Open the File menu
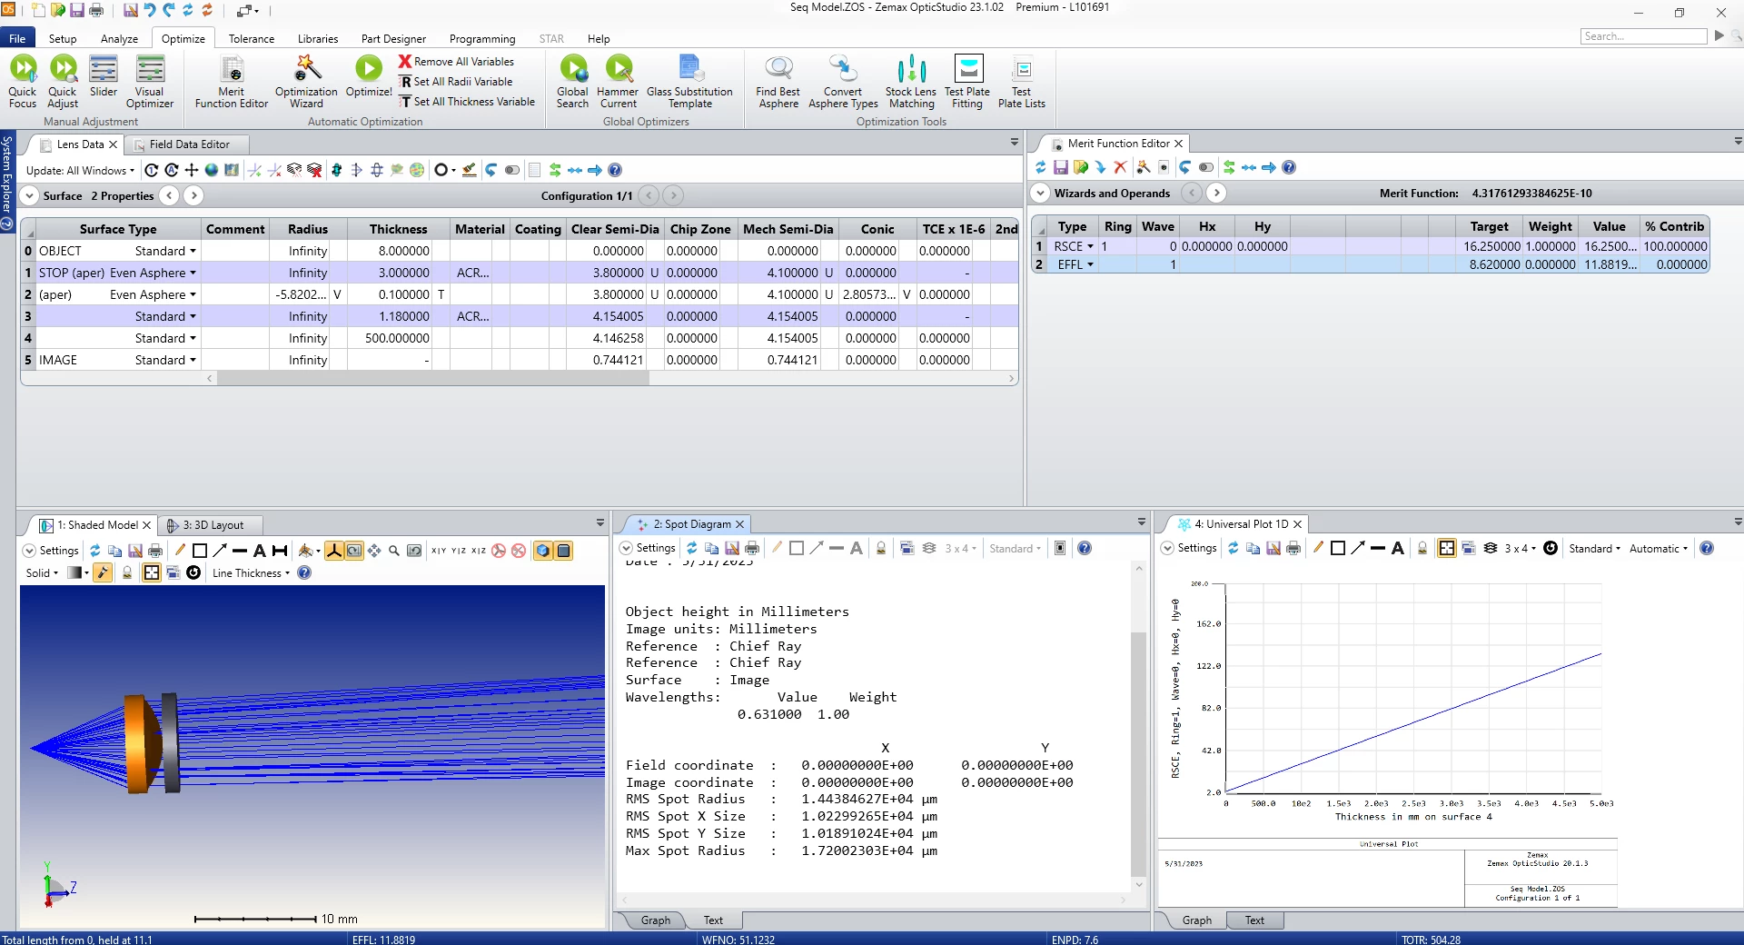Image resolution: width=1744 pixels, height=945 pixels. (17, 39)
